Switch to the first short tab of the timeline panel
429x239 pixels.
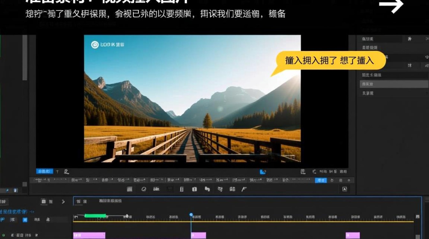click(x=82, y=201)
